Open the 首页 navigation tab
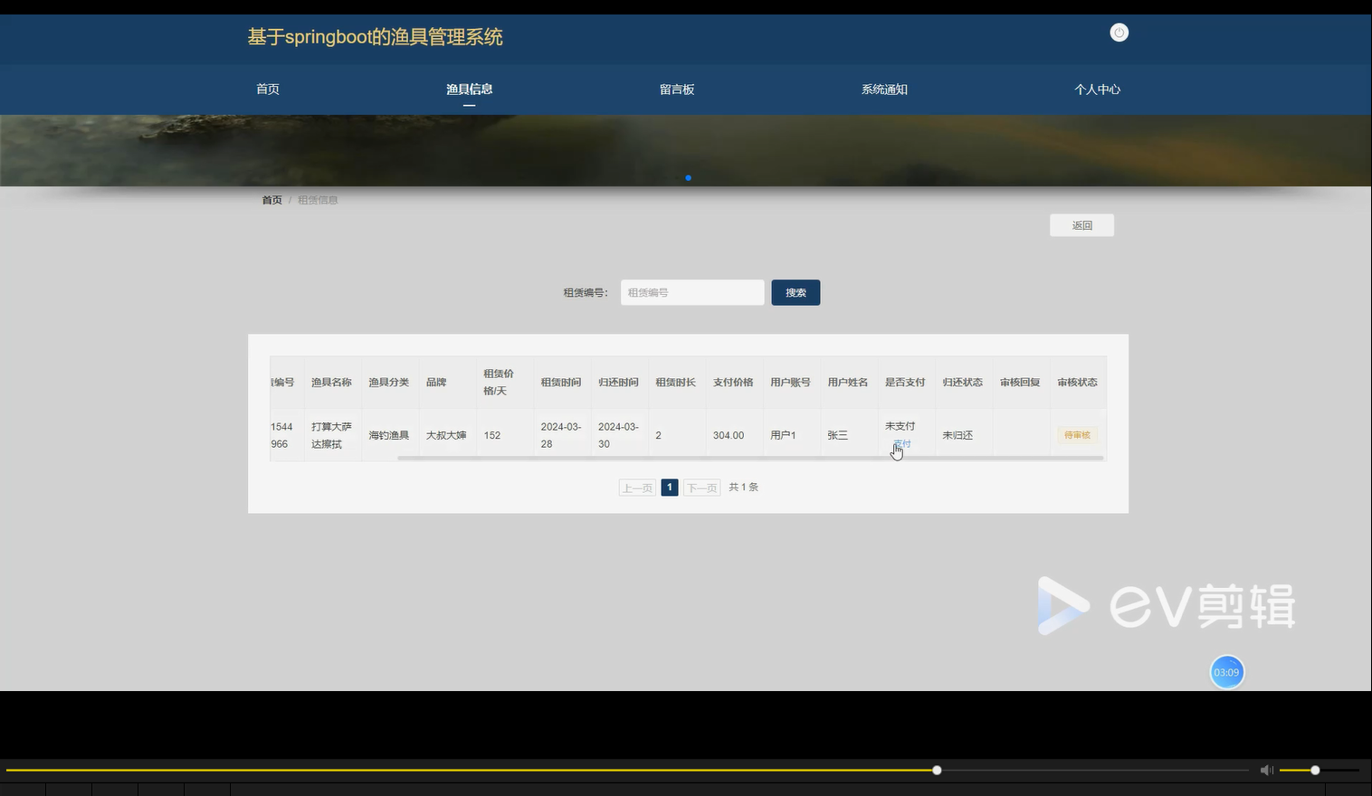The width and height of the screenshot is (1372, 796). (268, 89)
